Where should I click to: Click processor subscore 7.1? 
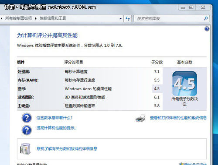point(157,72)
